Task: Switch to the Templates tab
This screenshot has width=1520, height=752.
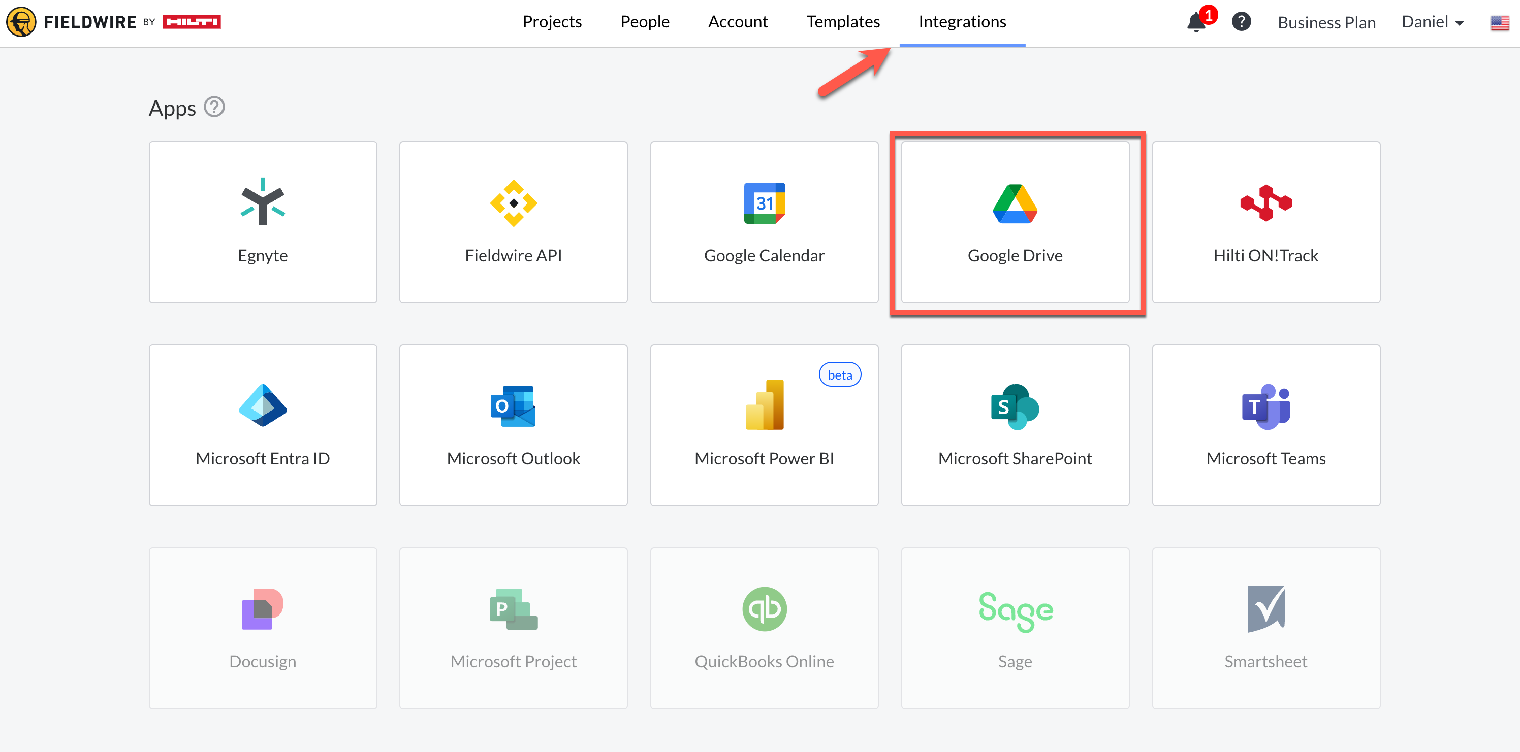Action: (843, 22)
